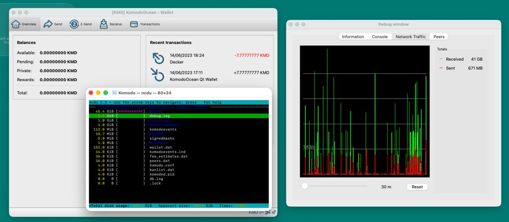The image size is (509, 222).
Task: Open the Transactions page in wallet toolbar
Action: pyautogui.click(x=145, y=24)
